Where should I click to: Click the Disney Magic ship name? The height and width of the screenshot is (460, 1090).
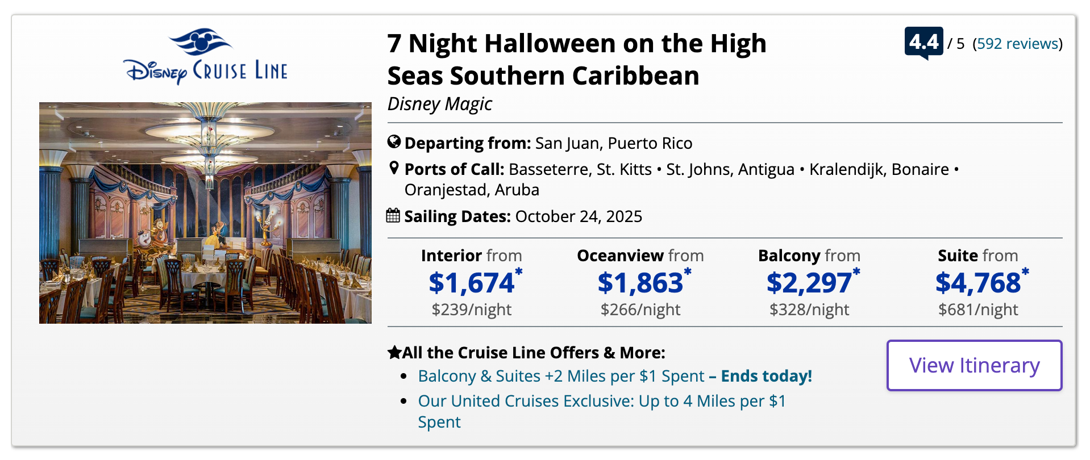[439, 104]
